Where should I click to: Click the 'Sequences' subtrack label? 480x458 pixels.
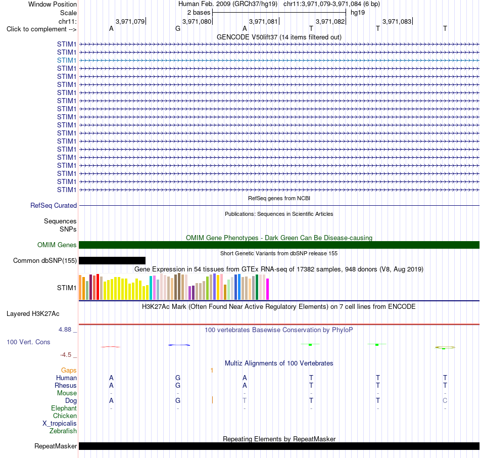[60, 221]
